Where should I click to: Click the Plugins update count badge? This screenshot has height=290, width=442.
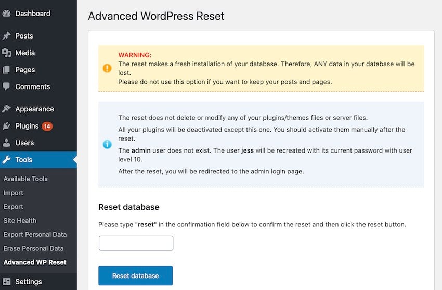point(47,126)
